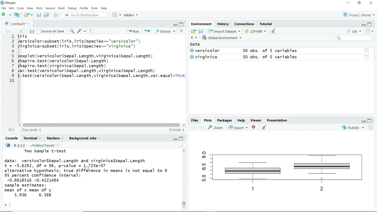Close the Untitled1 script tab
This screenshot has width=377, height=212.
[29, 24]
